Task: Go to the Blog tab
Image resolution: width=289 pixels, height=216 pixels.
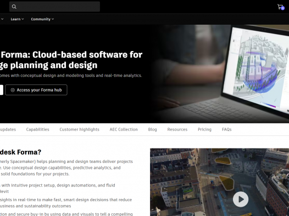Action: pos(152,129)
